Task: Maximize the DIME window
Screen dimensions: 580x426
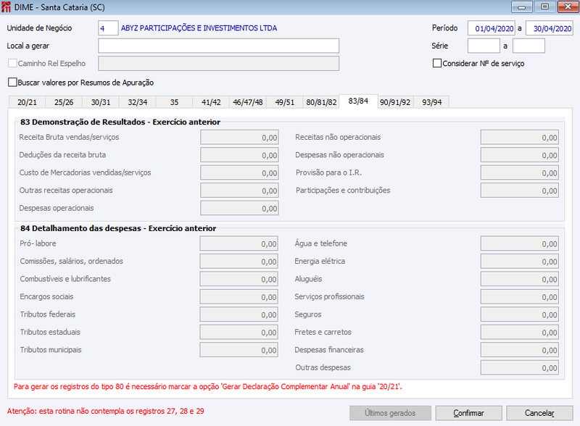Action: [544, 7]
